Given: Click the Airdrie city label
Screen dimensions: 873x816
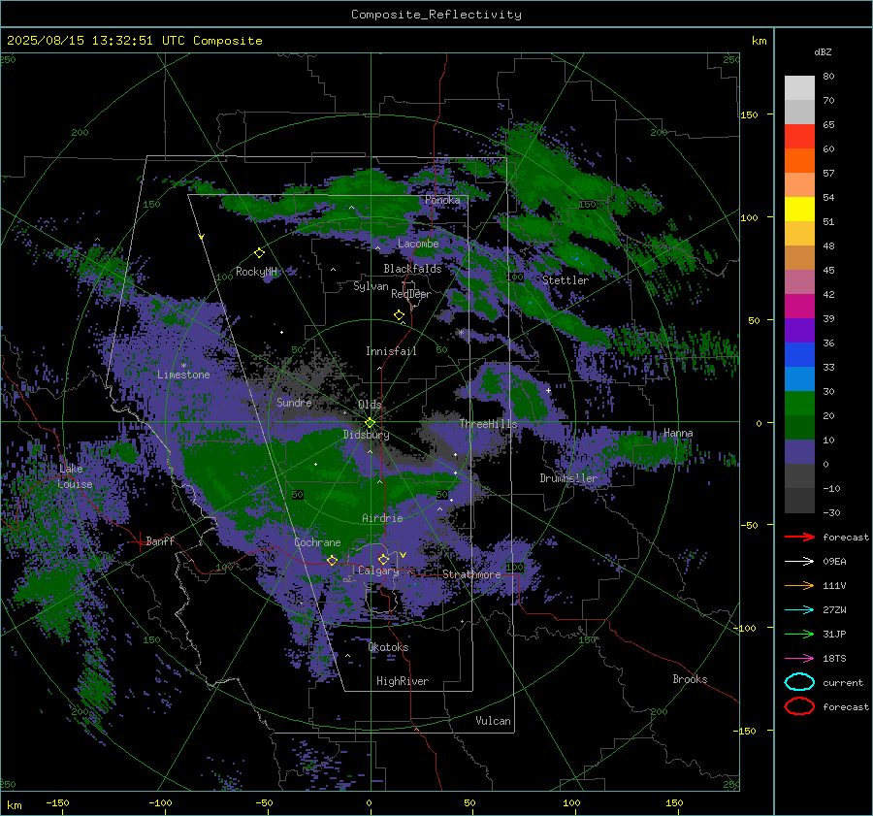Looking at the screenshot, I should 382,518.
